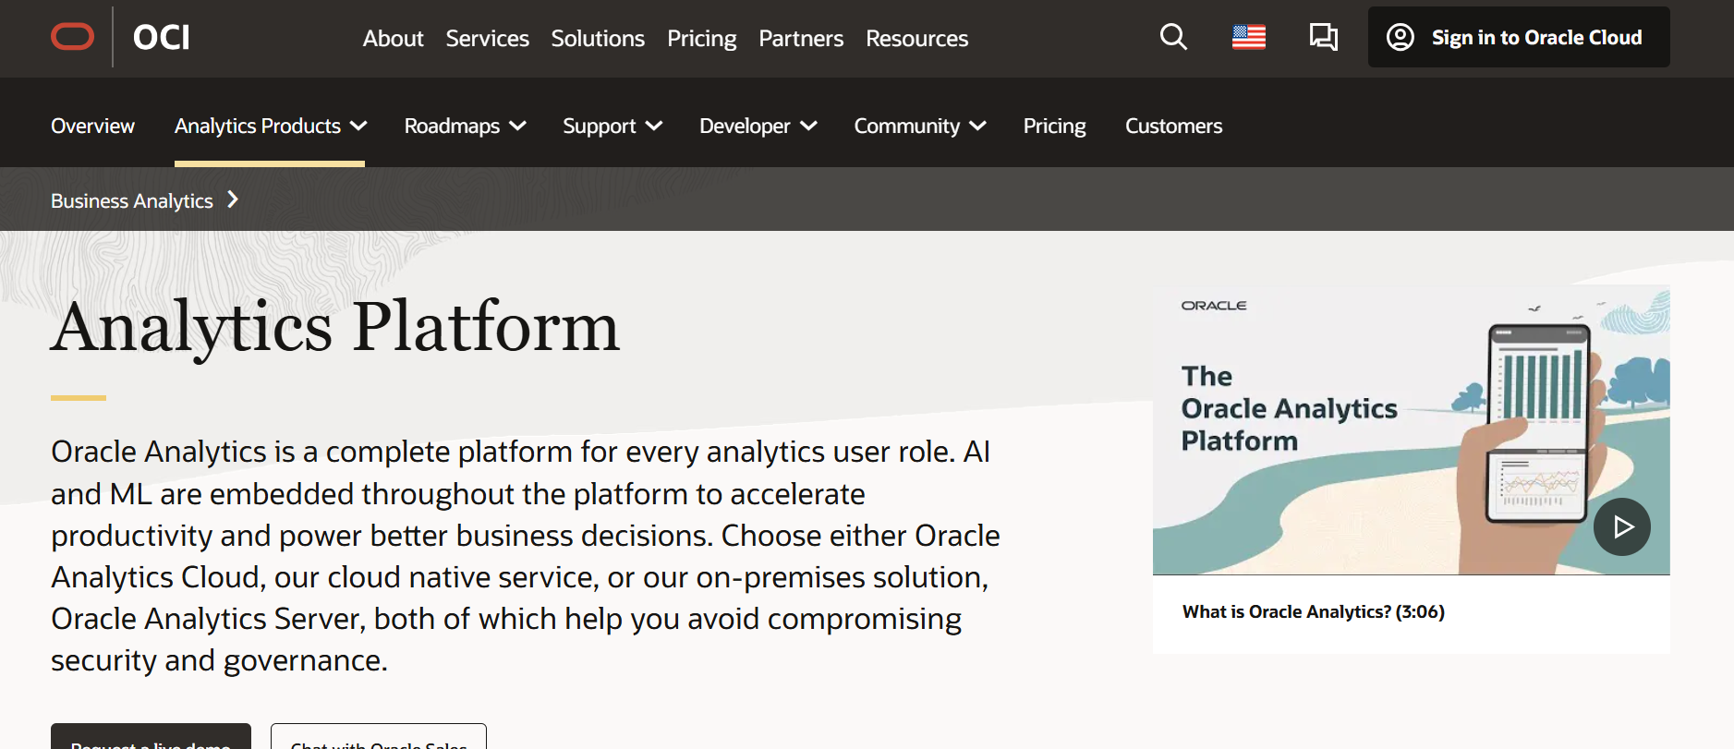Image resolution: width=1734 pixels, height=749 pixels.
Task: Follow the Business Analytics breadcrumb
Action: (132, 200)
